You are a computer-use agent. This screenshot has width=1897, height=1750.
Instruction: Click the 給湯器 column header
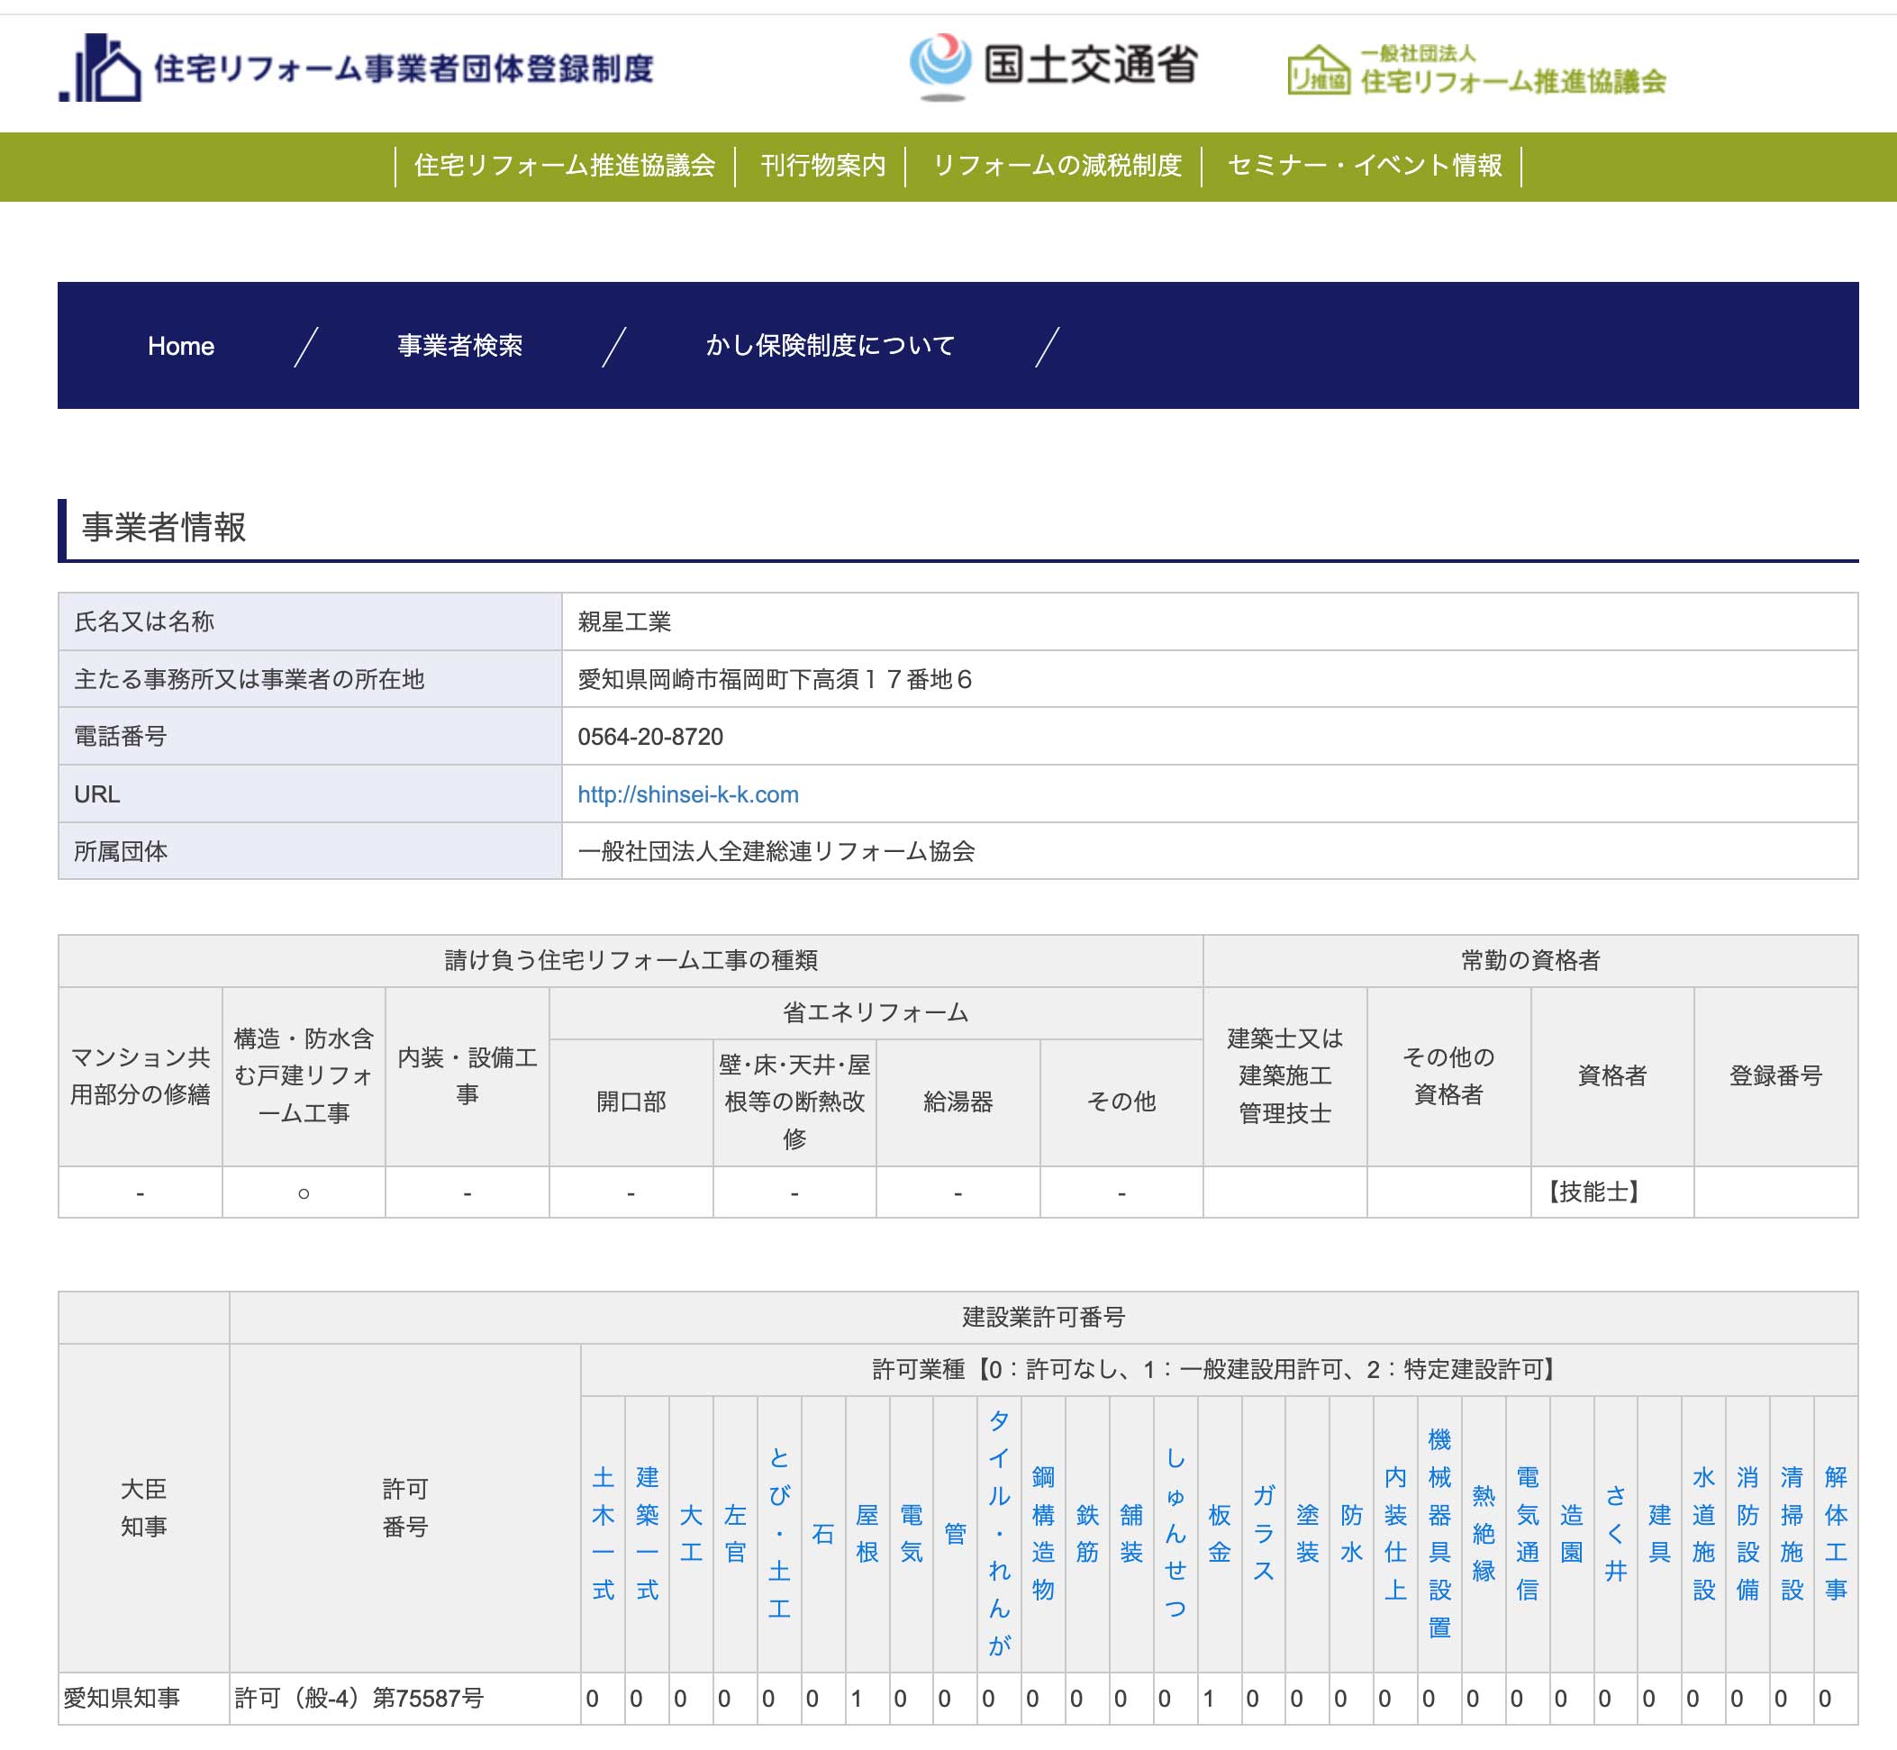pos(958,1102)
